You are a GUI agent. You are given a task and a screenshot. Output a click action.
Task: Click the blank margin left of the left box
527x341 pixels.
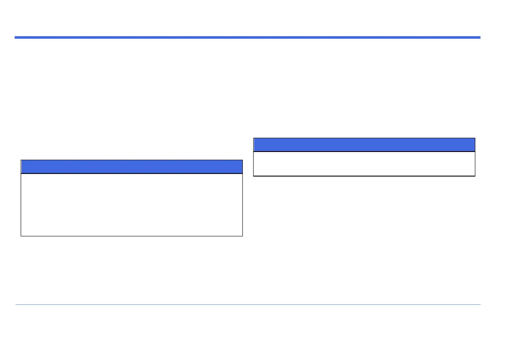(10, 198)
